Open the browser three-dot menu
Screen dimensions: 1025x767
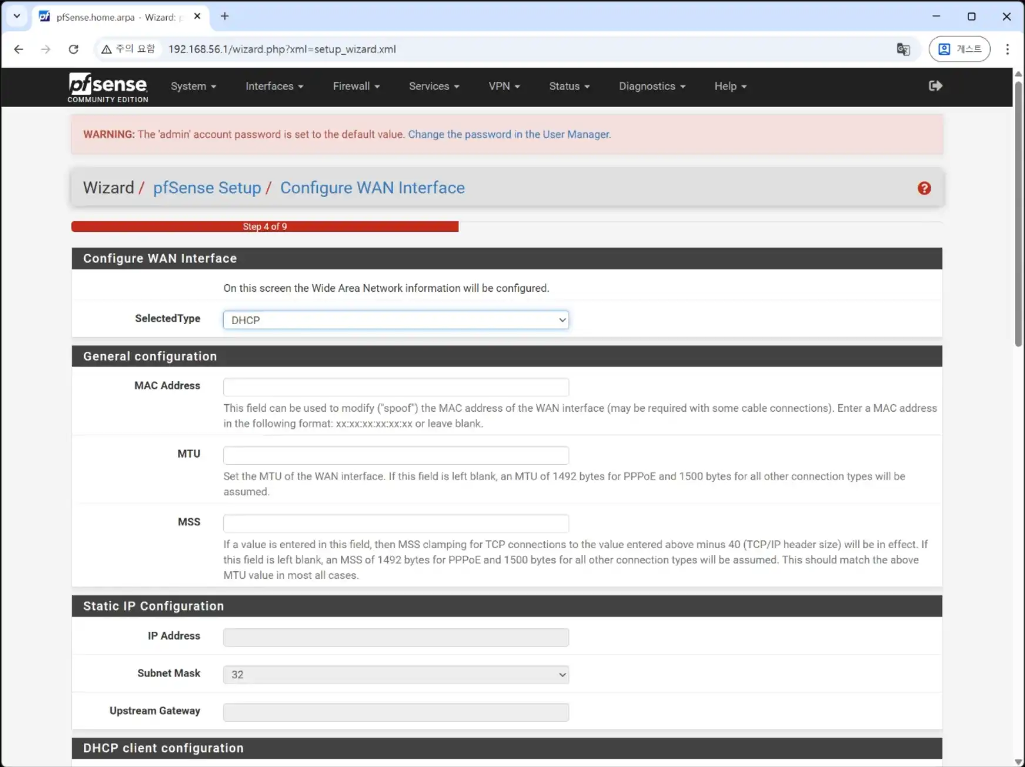click(x=1007, y=49)
